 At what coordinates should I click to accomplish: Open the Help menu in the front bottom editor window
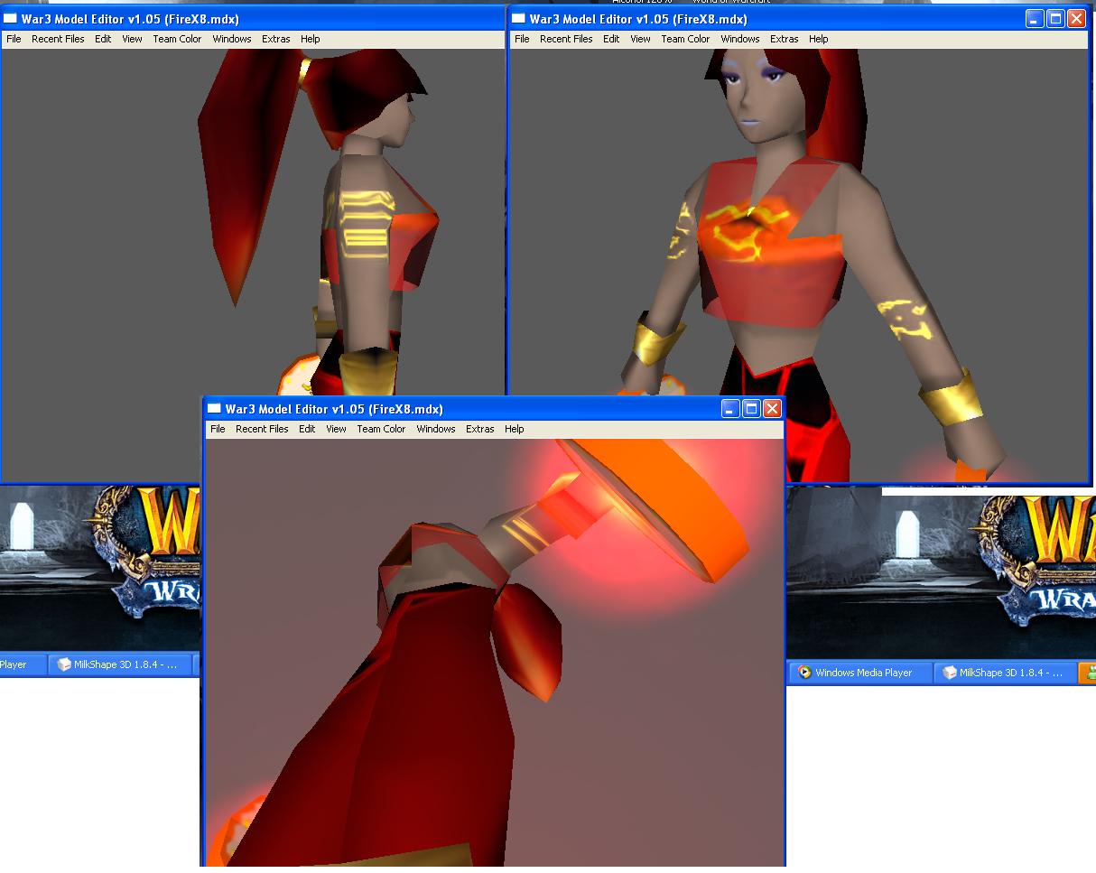[x=515, y=429]
